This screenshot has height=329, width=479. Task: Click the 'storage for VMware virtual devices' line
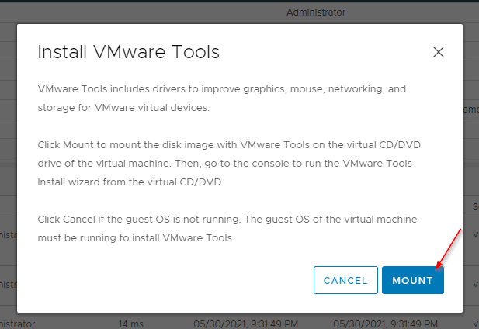(x=123, y=108)
